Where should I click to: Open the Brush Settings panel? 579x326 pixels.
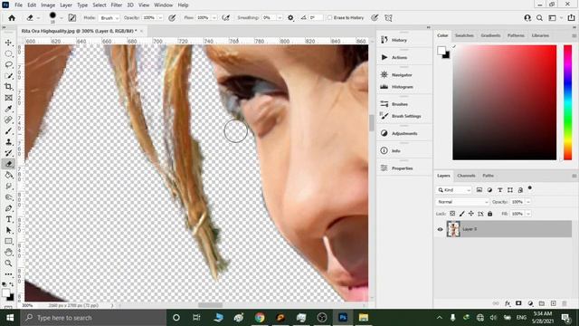[406, 116]
